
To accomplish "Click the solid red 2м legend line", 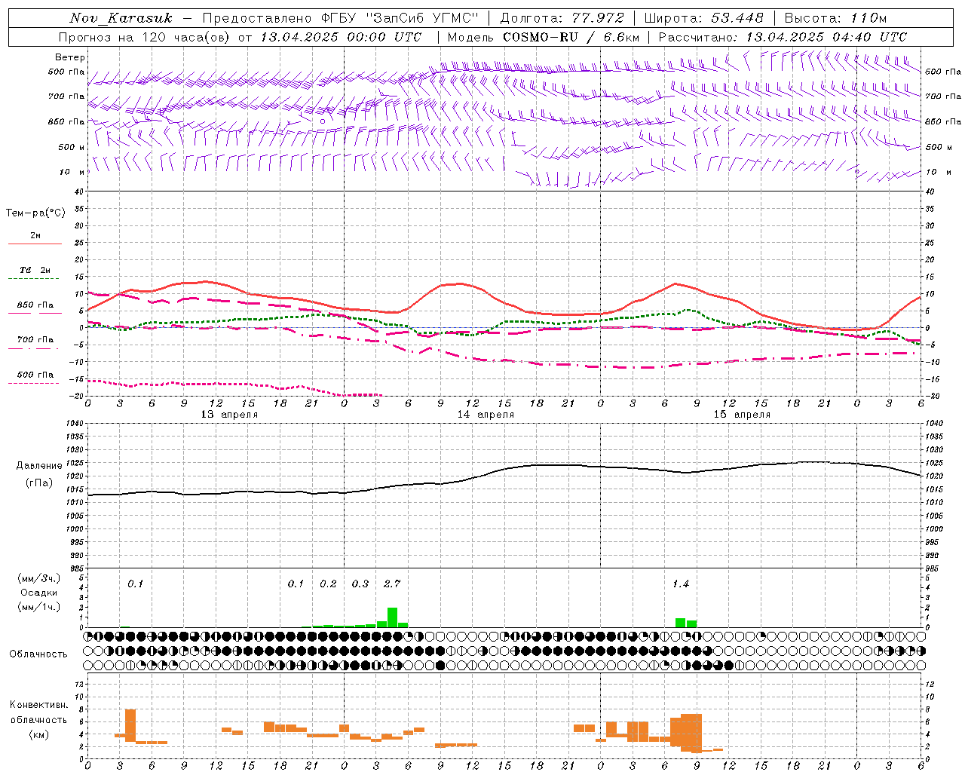I will tap(35, 244).
